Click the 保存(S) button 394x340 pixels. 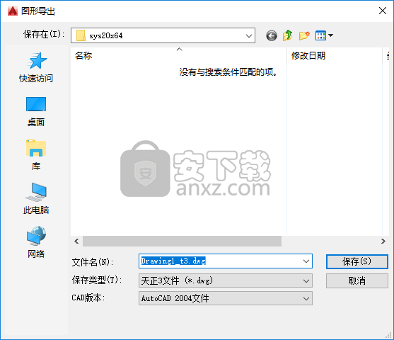click(357, 261)
